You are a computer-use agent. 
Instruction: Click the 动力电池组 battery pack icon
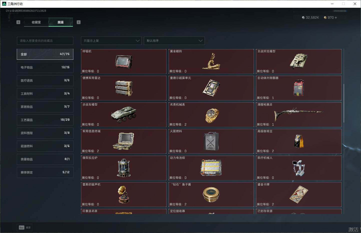[211, 168]
